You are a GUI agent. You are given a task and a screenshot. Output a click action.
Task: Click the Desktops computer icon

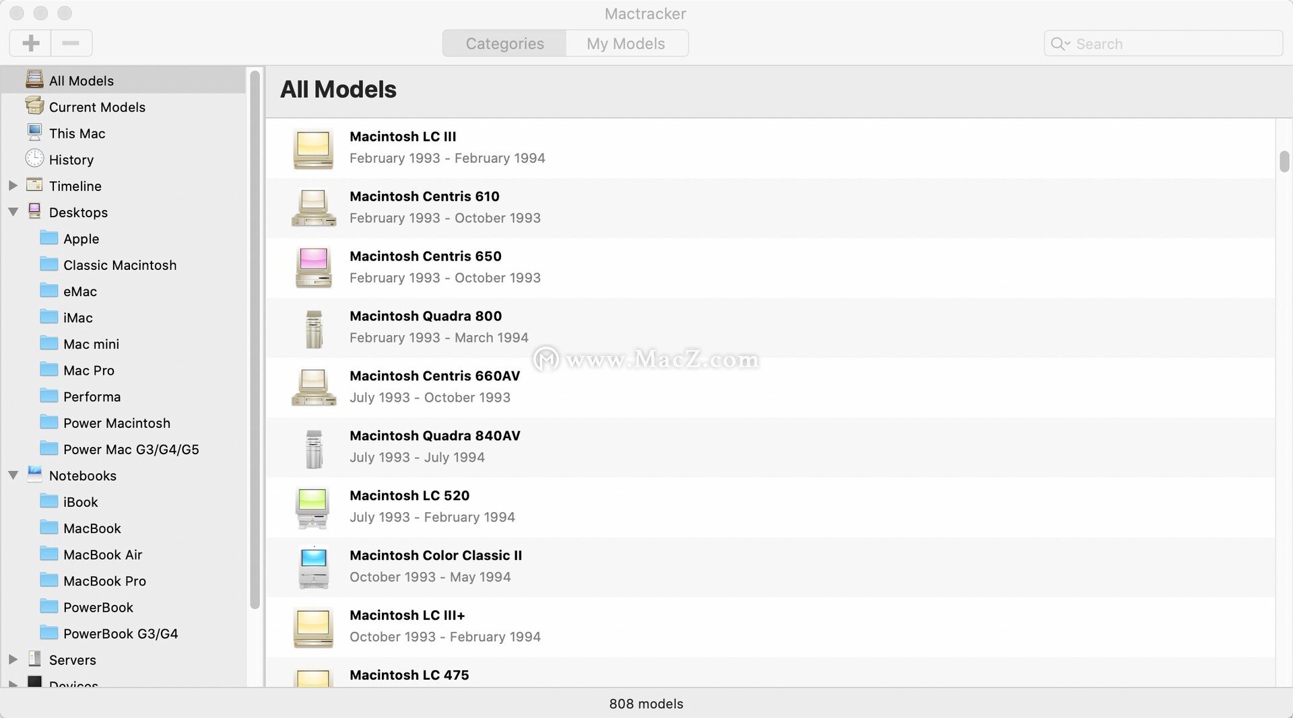34,211
